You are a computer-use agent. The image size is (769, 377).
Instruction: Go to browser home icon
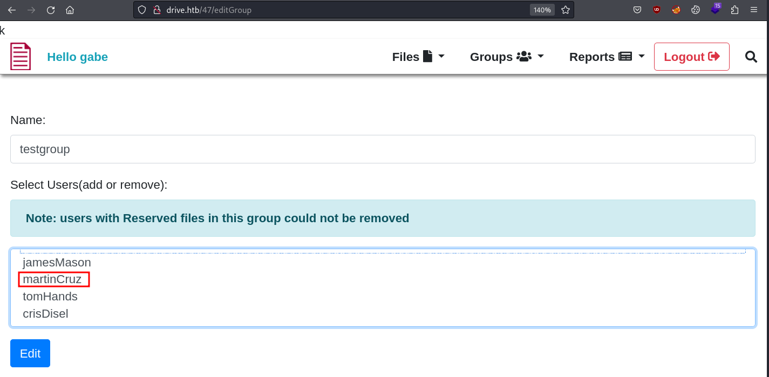[70, 10]
